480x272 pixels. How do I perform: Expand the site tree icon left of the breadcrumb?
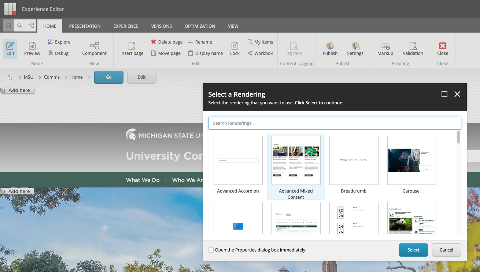[10, 77]
